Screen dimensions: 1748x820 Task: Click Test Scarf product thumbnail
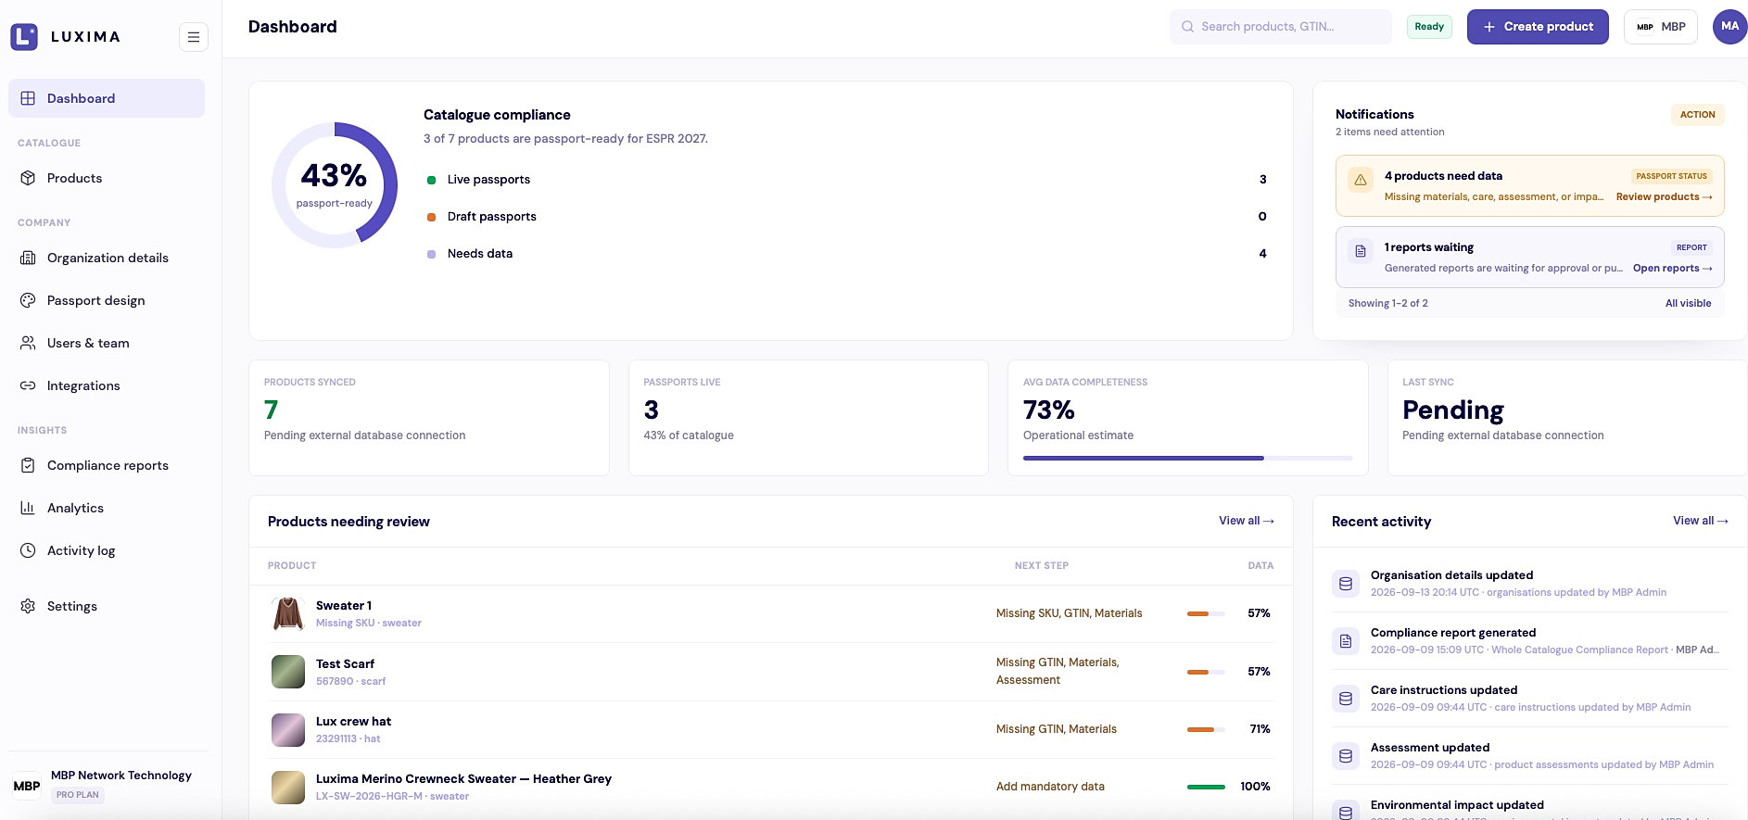[x=288, y=672]
